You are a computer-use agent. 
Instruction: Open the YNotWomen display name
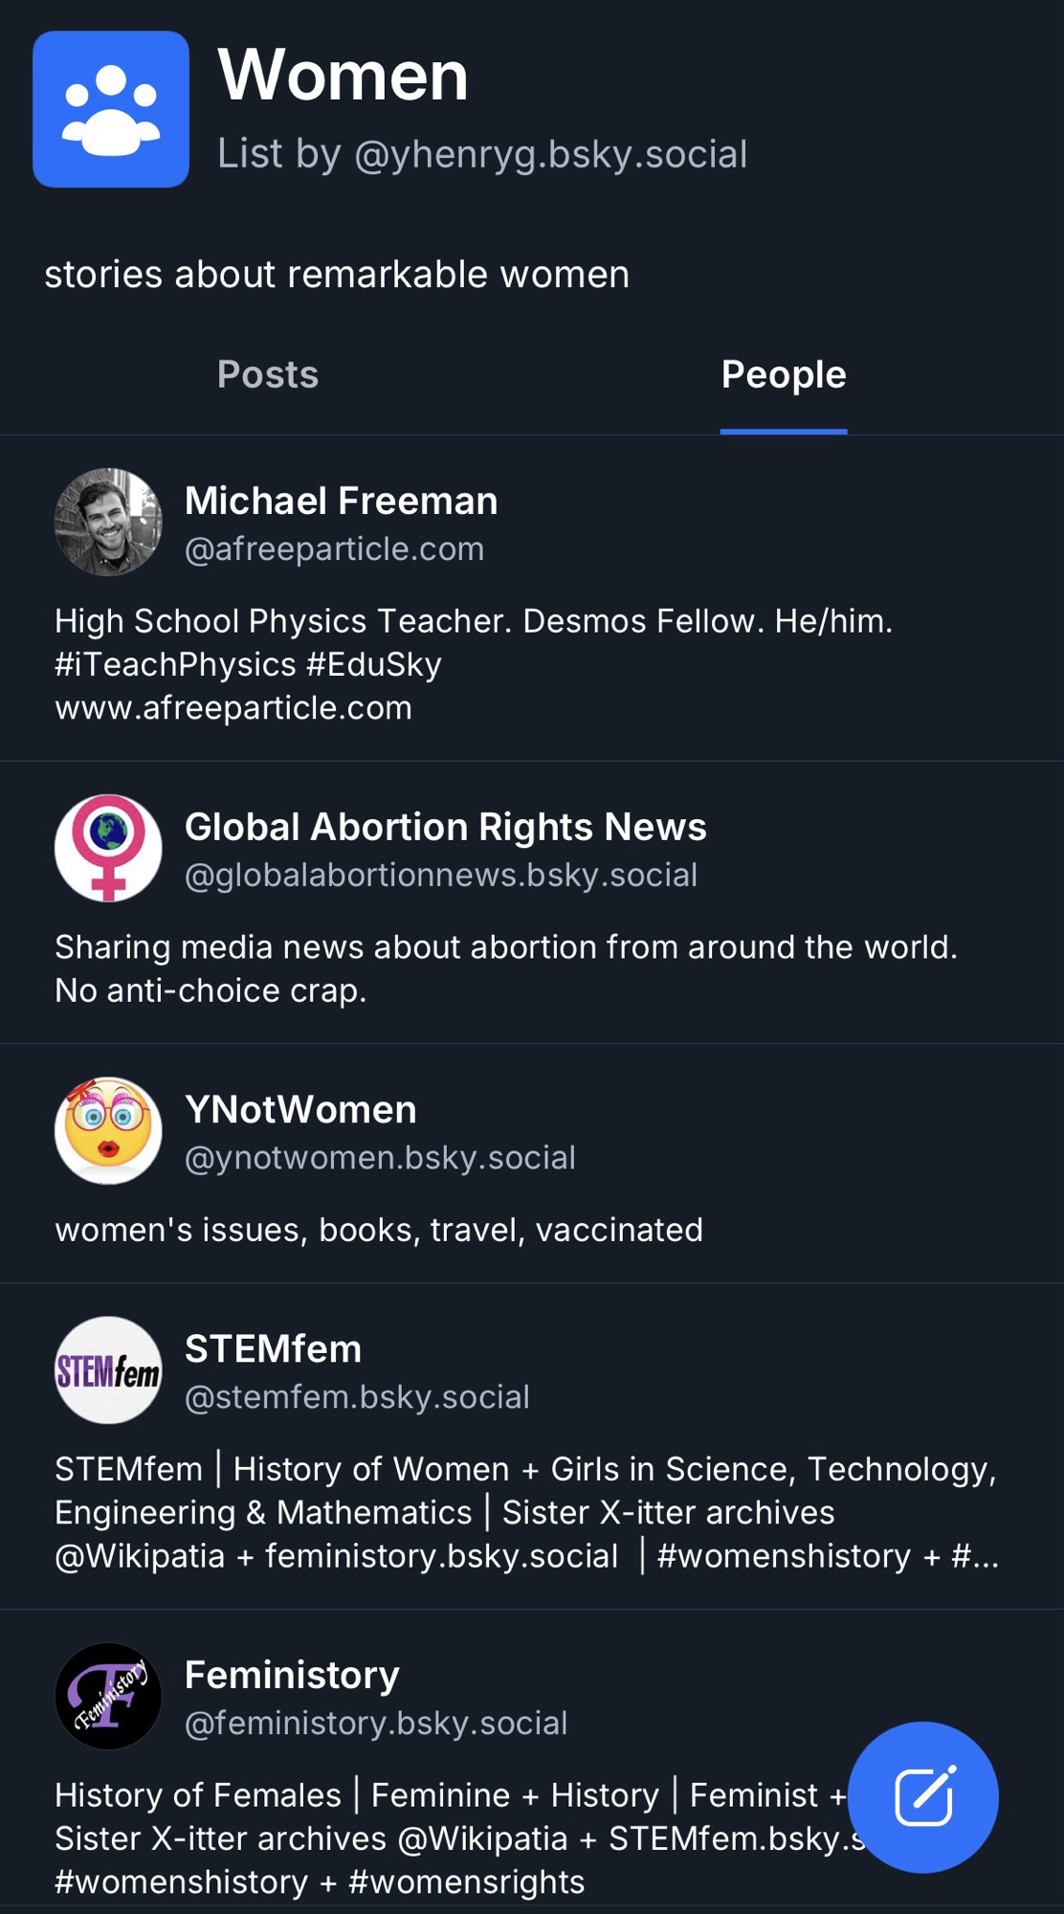[x=300, y=1109]
